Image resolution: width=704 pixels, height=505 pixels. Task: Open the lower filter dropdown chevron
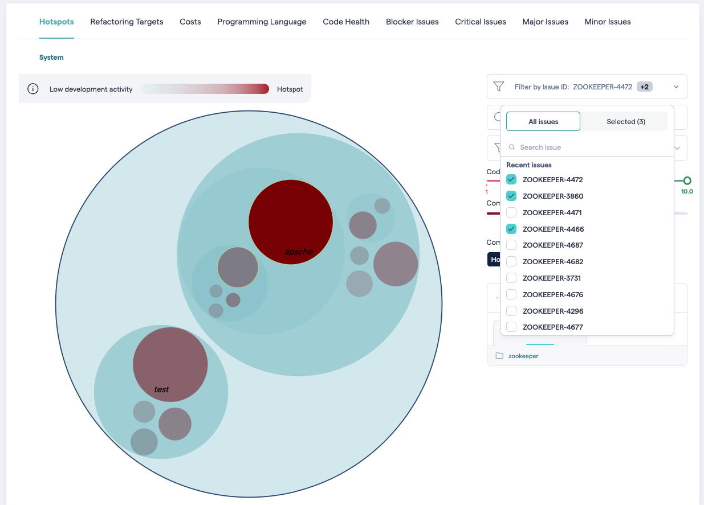coord(676,147)
